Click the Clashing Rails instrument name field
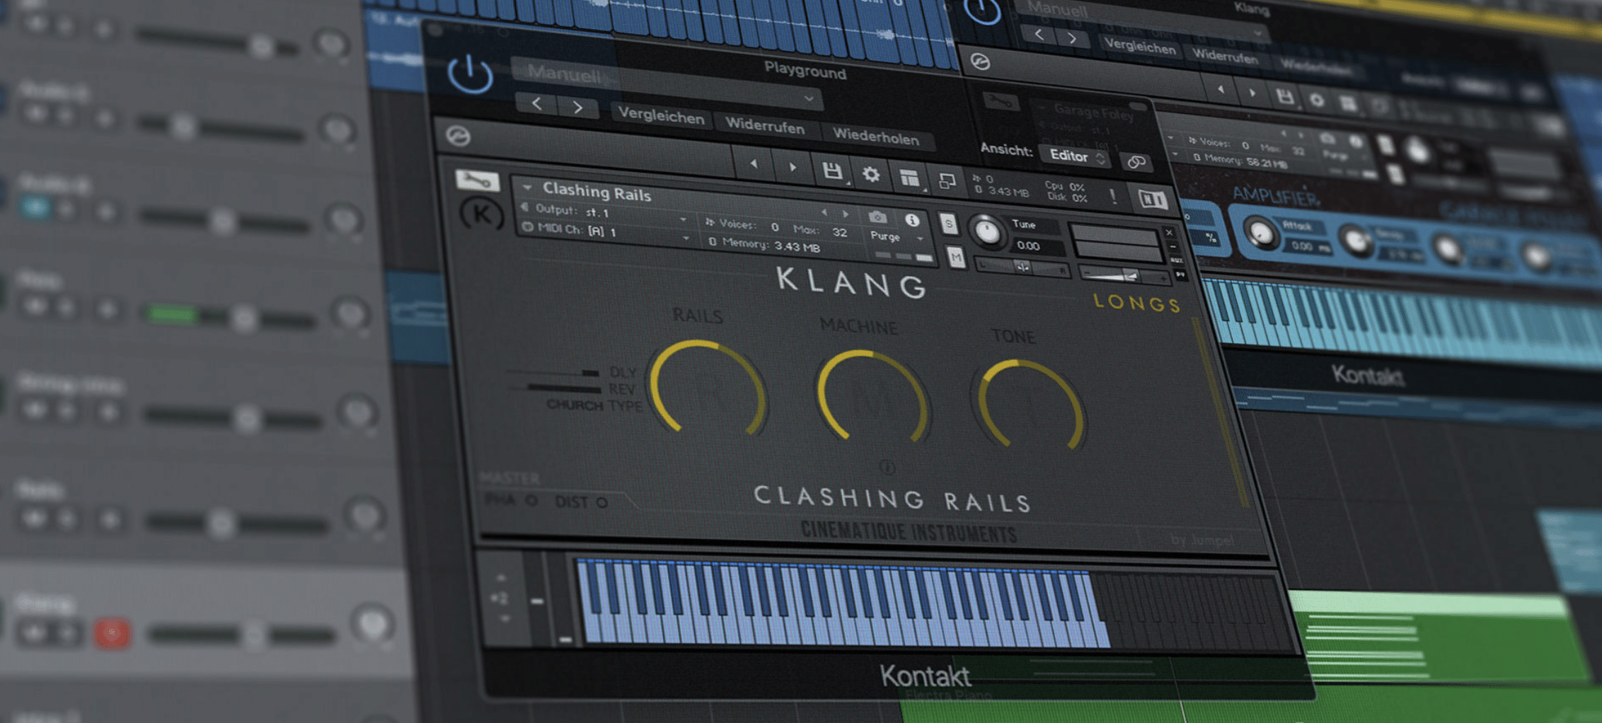Viewport: 1602px width, 723px height. pyautogui.click(x=597, y=192)
